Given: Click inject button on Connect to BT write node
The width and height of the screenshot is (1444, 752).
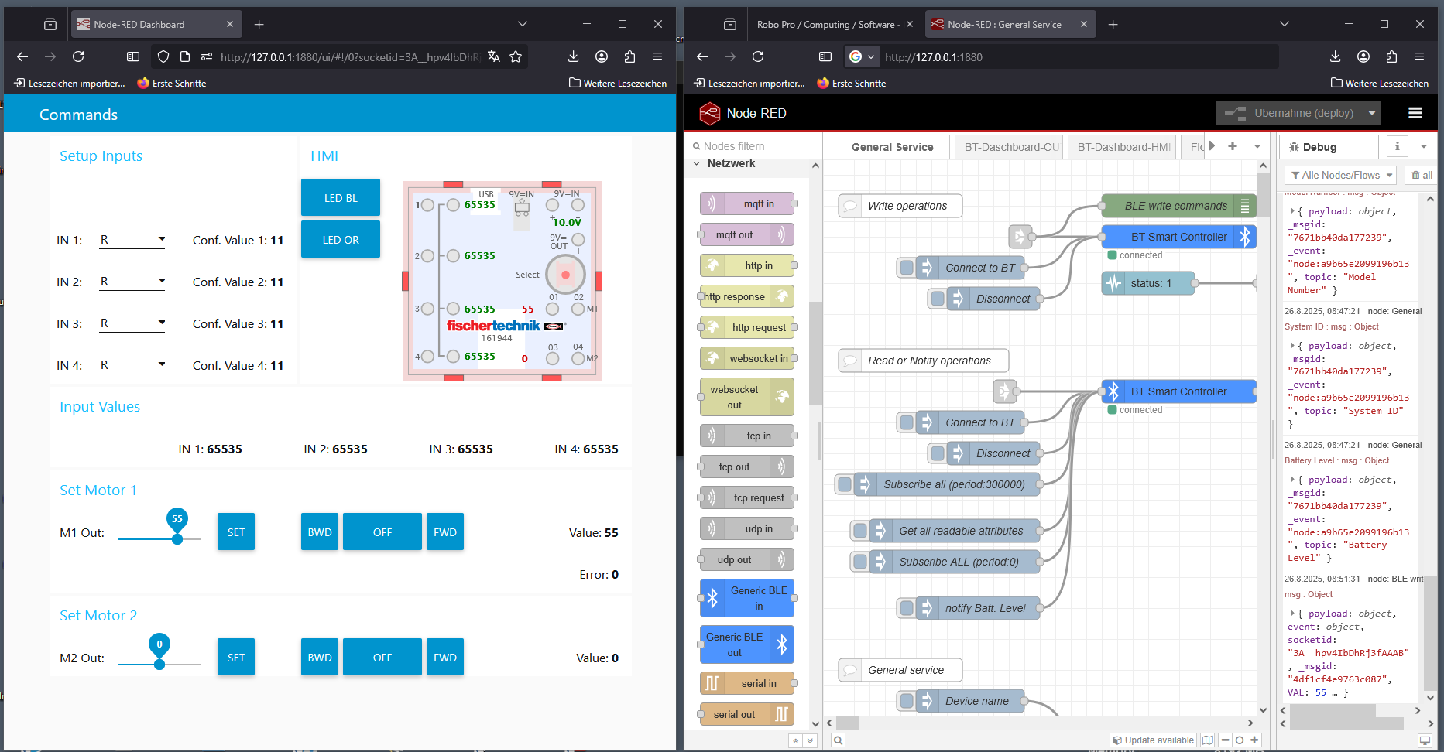Looking at the screenshot, I should pyautogui.click(x=907, y=268).
